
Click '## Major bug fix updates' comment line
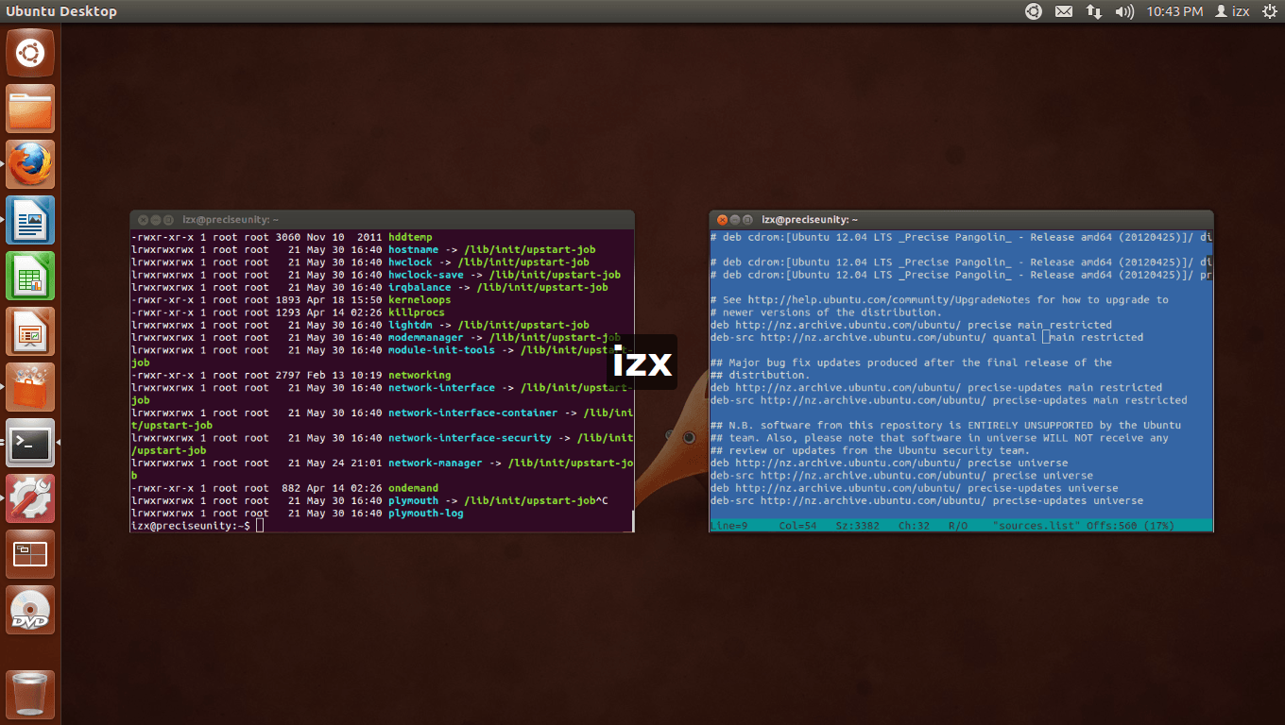tap(911, 362)
